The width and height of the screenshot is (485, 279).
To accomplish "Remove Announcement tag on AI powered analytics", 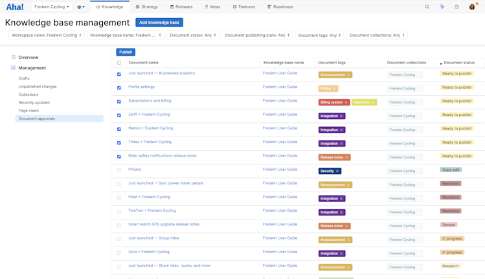I will 348,75.
